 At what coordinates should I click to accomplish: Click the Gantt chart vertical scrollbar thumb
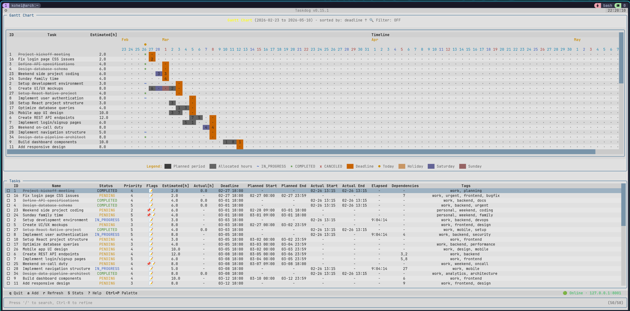622,57
